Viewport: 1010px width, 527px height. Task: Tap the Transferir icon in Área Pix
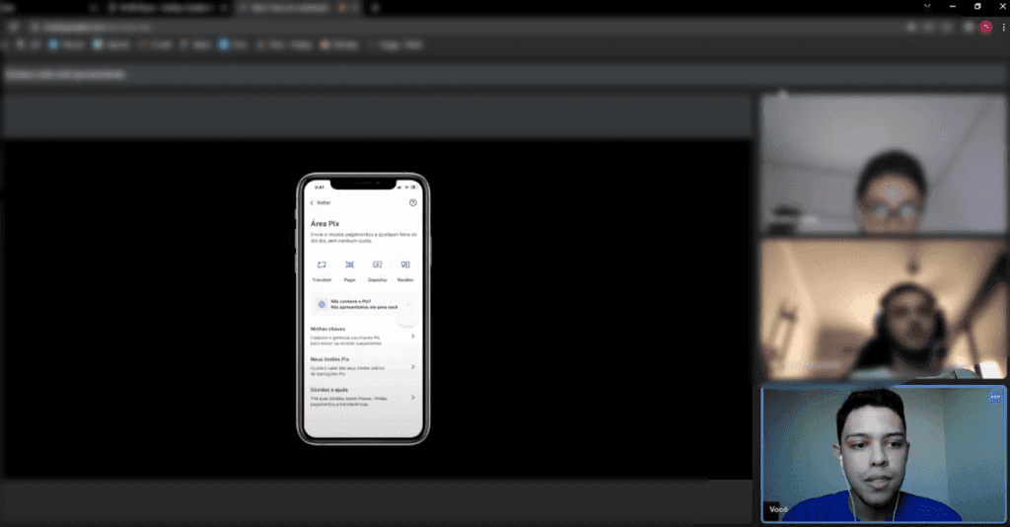click(x=322, y=264)
